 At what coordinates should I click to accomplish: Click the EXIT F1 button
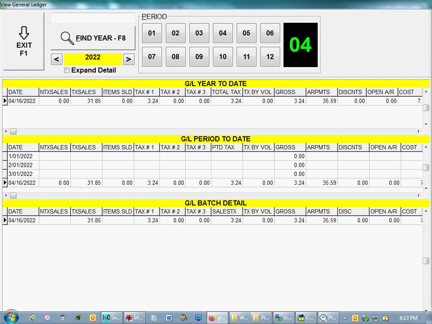pos(24,41)
